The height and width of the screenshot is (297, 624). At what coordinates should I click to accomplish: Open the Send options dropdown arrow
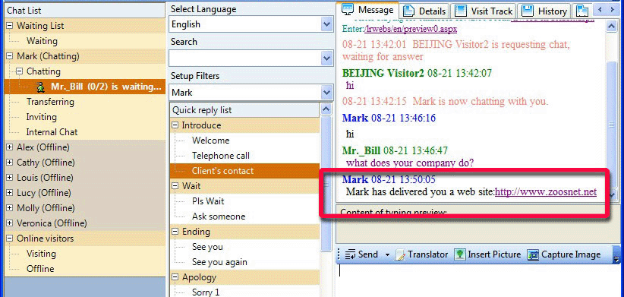(387, 255)
